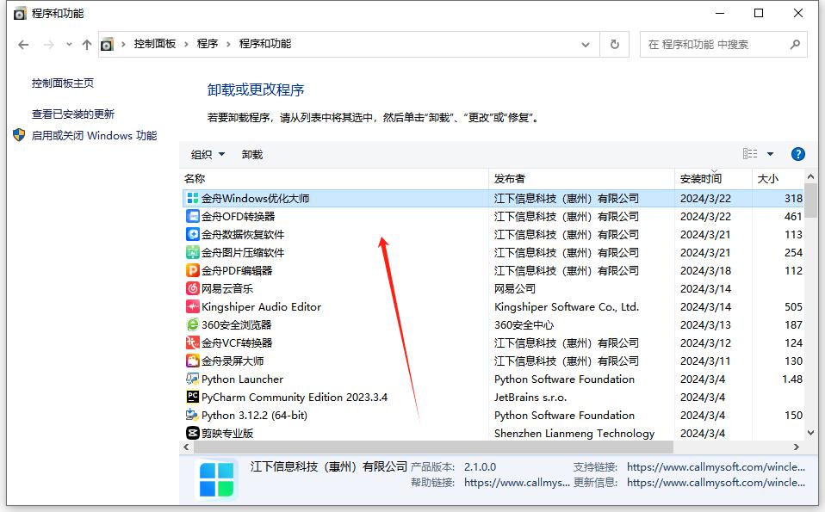The width and height of the screenshot is (825, 512).
Task: Click the horizontal scrollbar under the program list
Action: point(431,447)
